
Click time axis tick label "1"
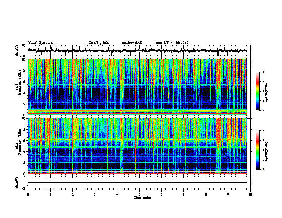[50, 194]
